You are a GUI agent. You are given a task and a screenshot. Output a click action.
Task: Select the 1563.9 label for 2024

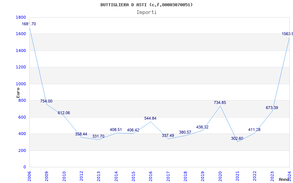(288, 34)
